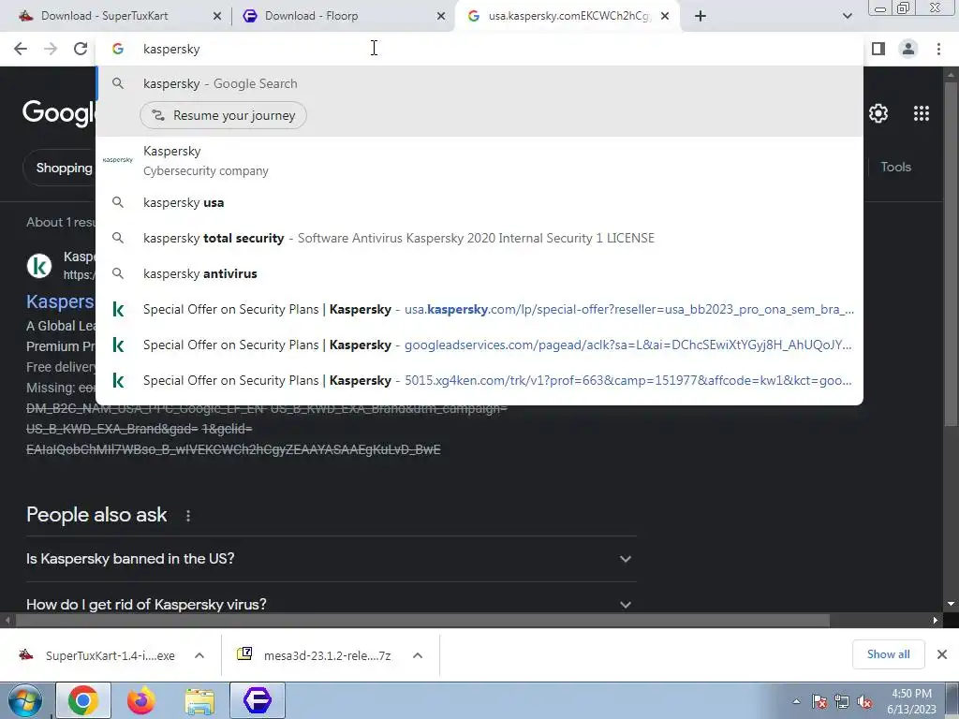Image resolution: width=959 pixels, height=719 pixels.
Task: Show hidden tray icons arrow
Action: click(x=796, y=702)
